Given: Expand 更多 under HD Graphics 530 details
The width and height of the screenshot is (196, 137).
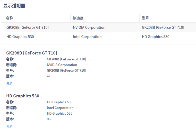Looking at the screenshot, I should click(x=10, y=126).
